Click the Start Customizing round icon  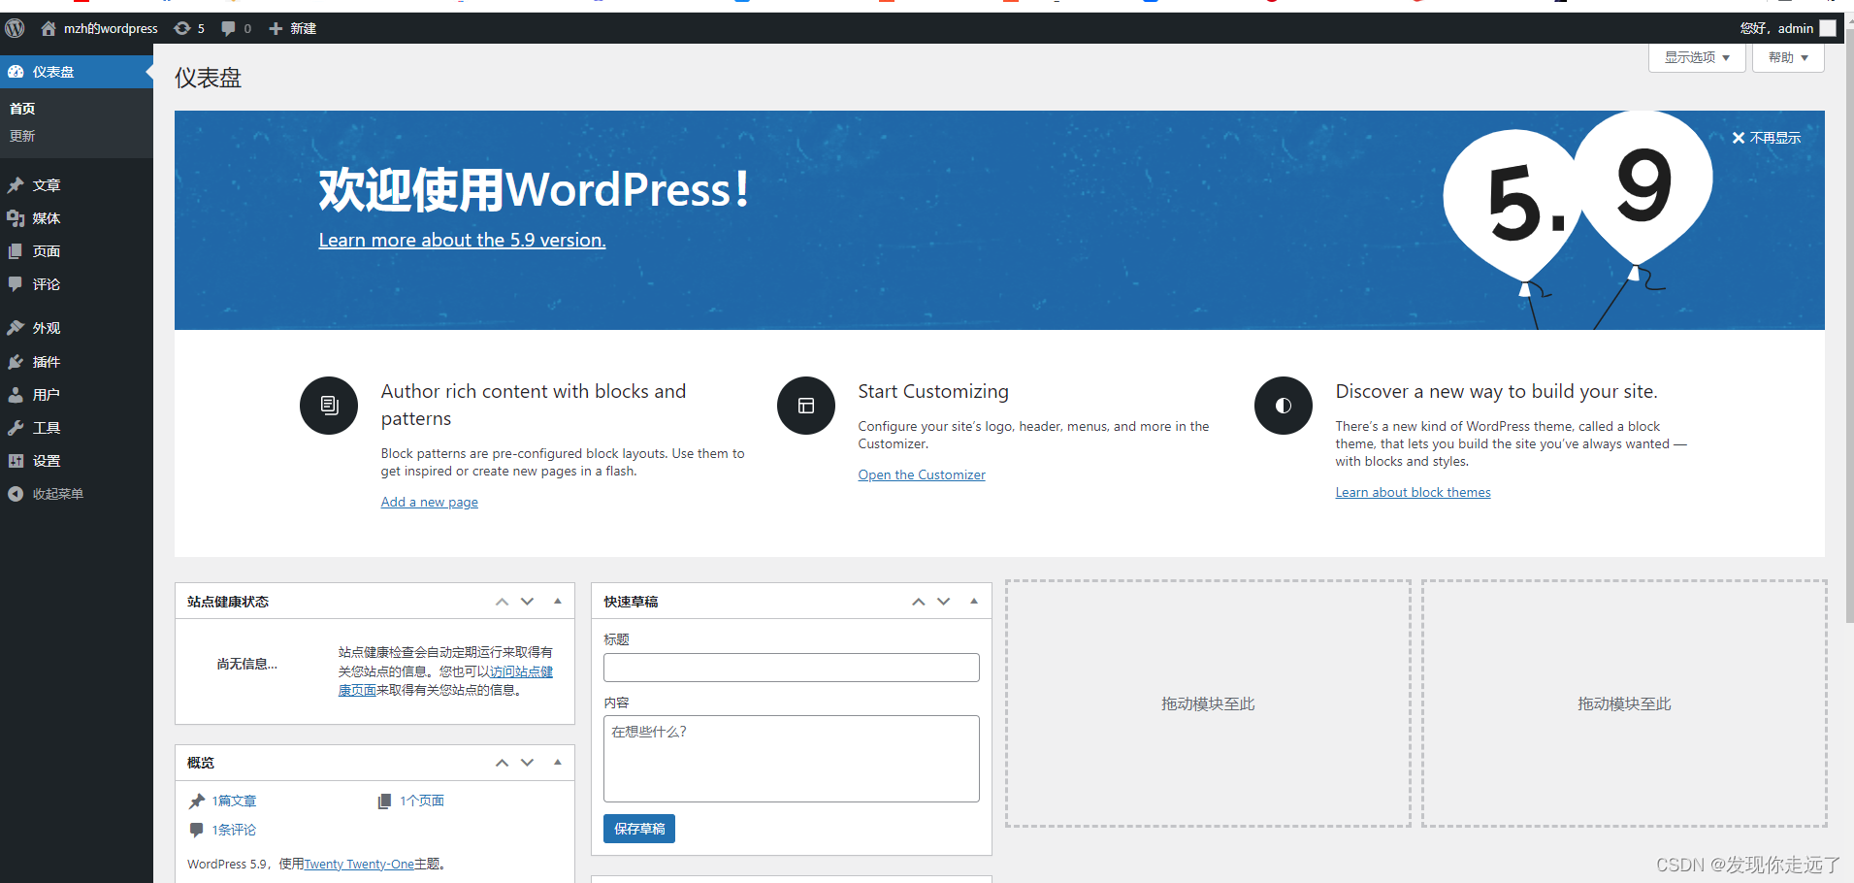point(806,406)
